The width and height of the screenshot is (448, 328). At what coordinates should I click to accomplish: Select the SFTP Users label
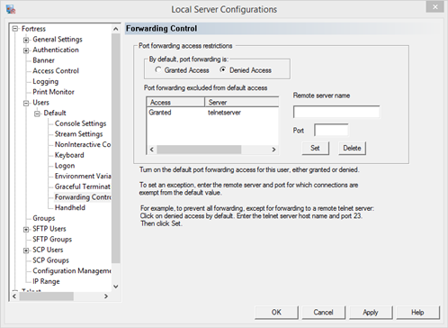49,229
